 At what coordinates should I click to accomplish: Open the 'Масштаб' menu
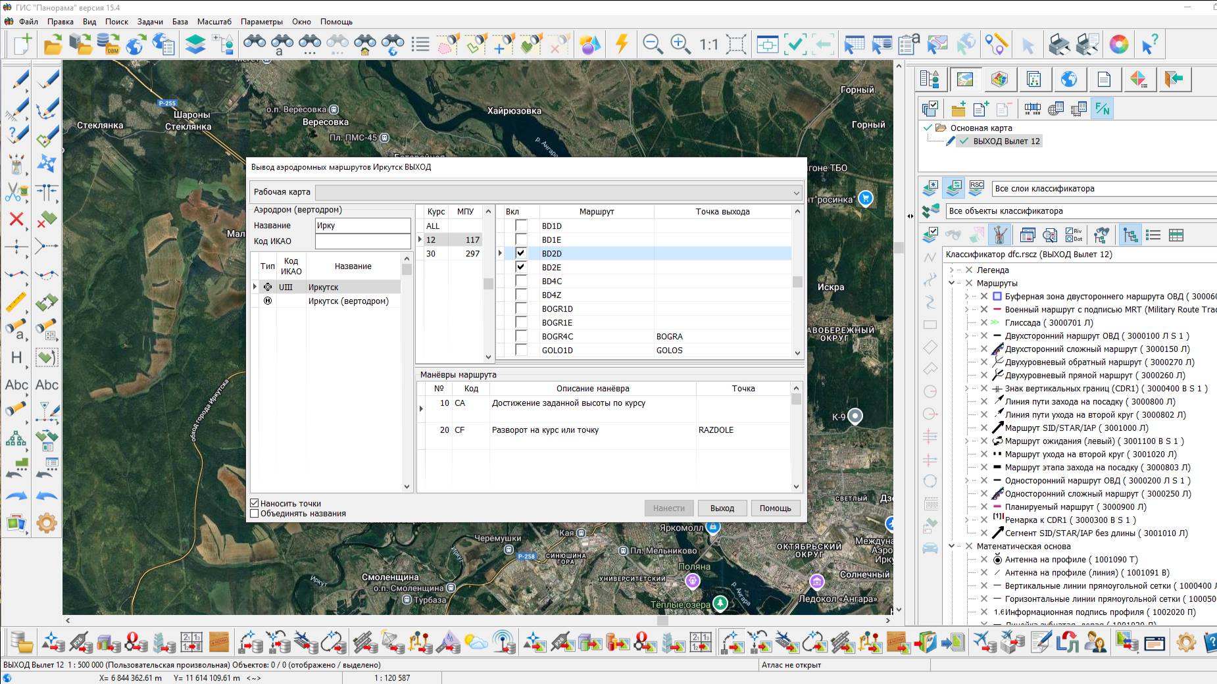pyautogui.click(x=214, y=22)
